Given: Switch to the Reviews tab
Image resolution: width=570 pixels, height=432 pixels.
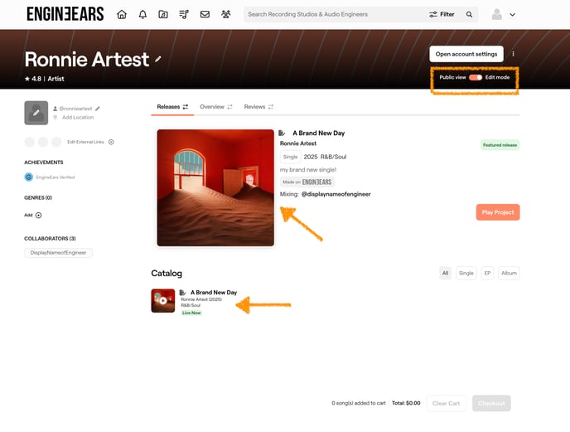Looking at the screenshot, I should point(258,107).
